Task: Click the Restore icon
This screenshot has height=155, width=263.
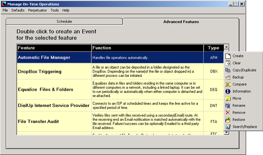Action: 228,120
